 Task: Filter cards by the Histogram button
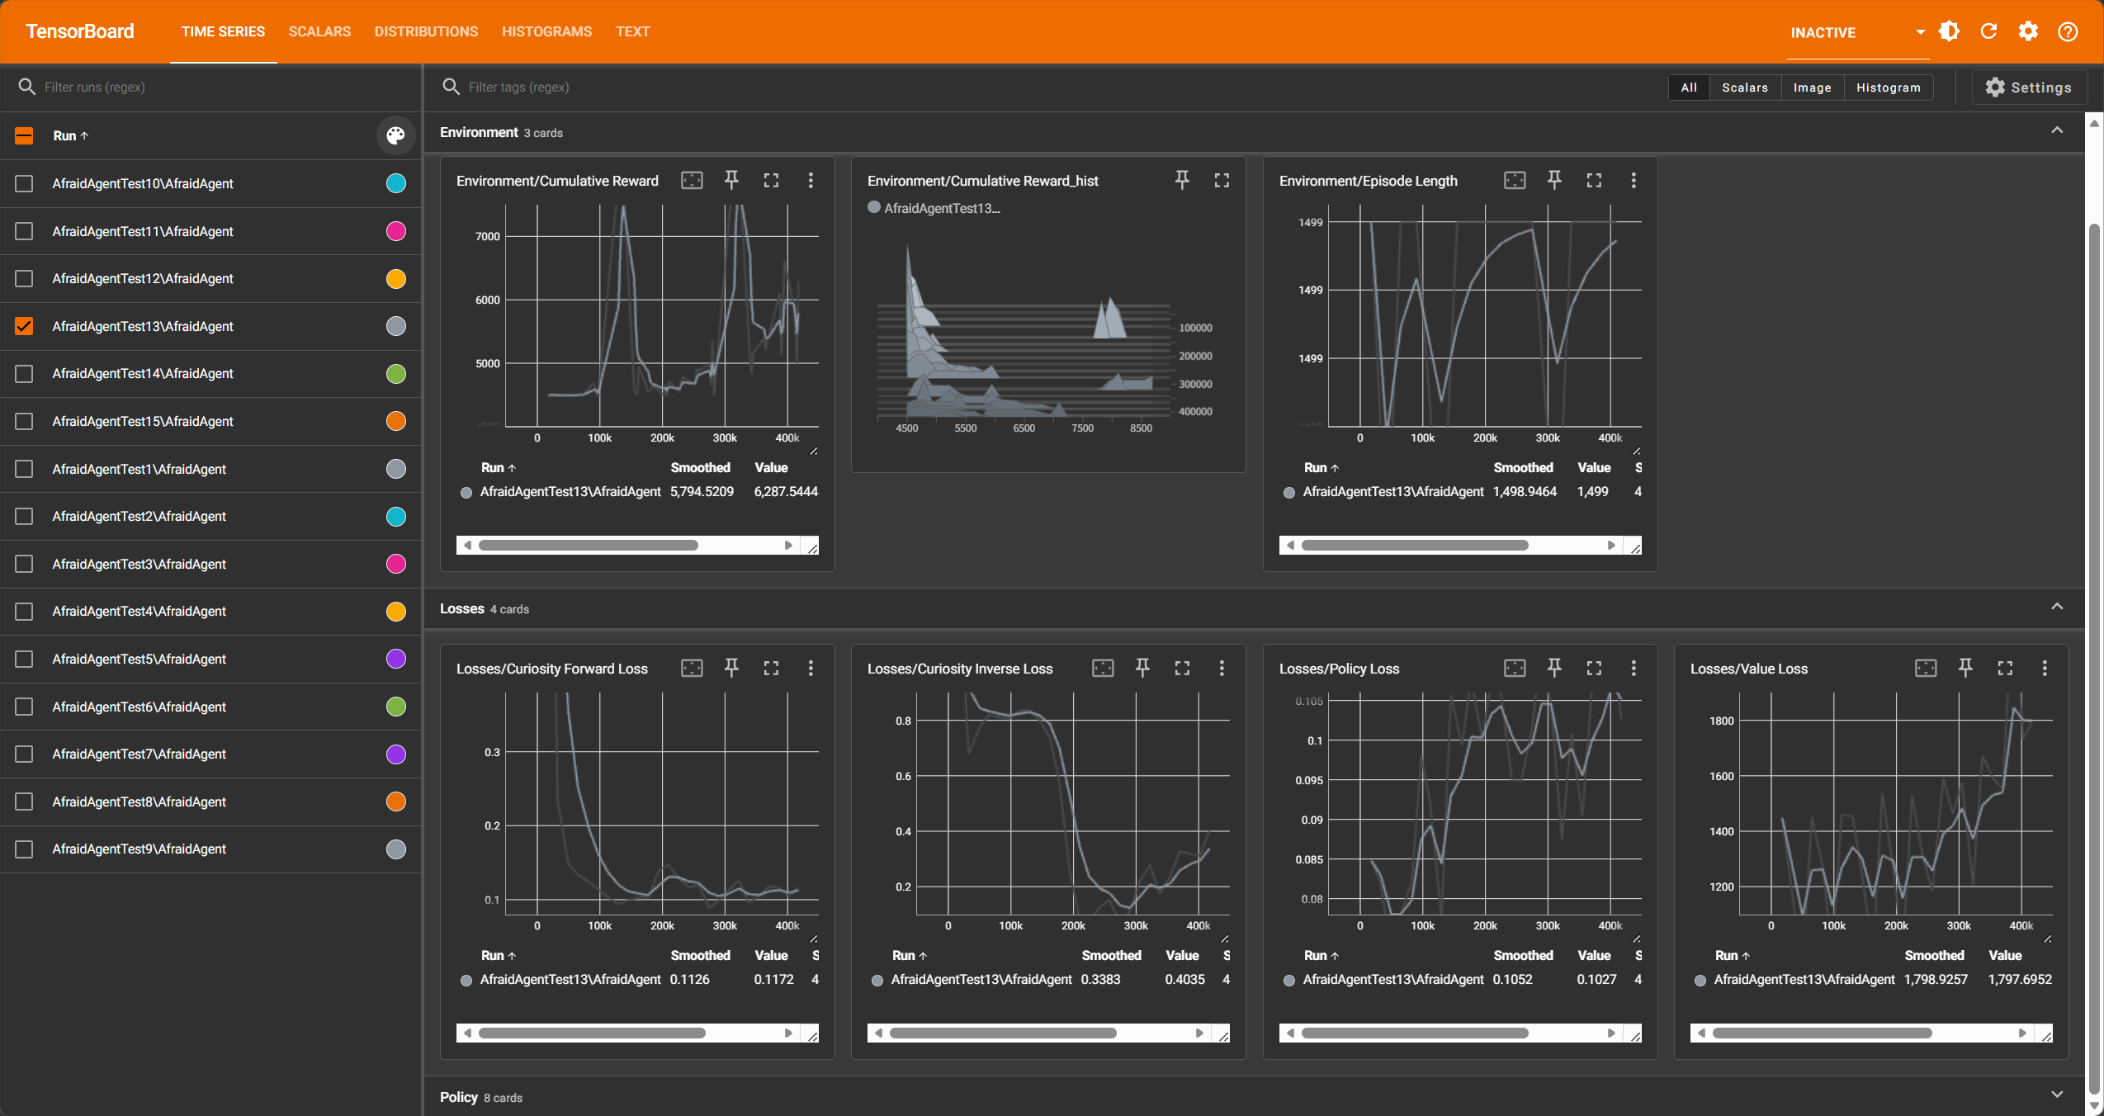tap(1888, 87)
